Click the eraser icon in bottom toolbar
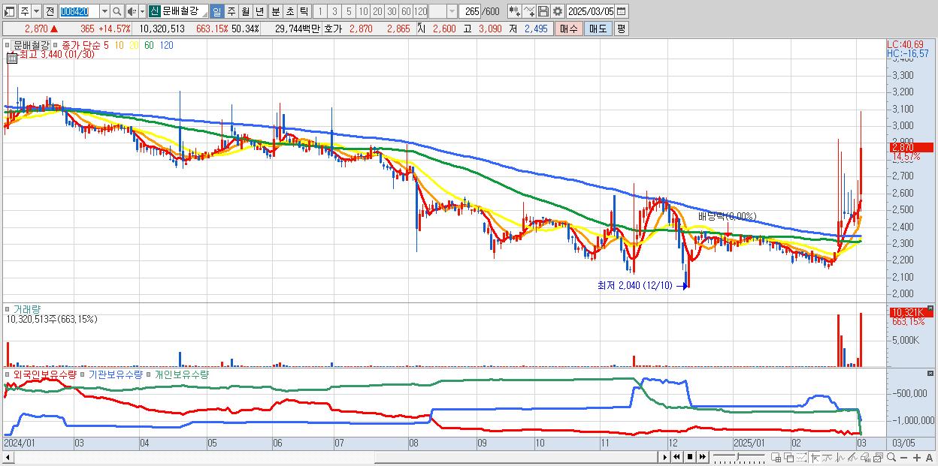Screen dimensions: 938x466 pos(865,458)
